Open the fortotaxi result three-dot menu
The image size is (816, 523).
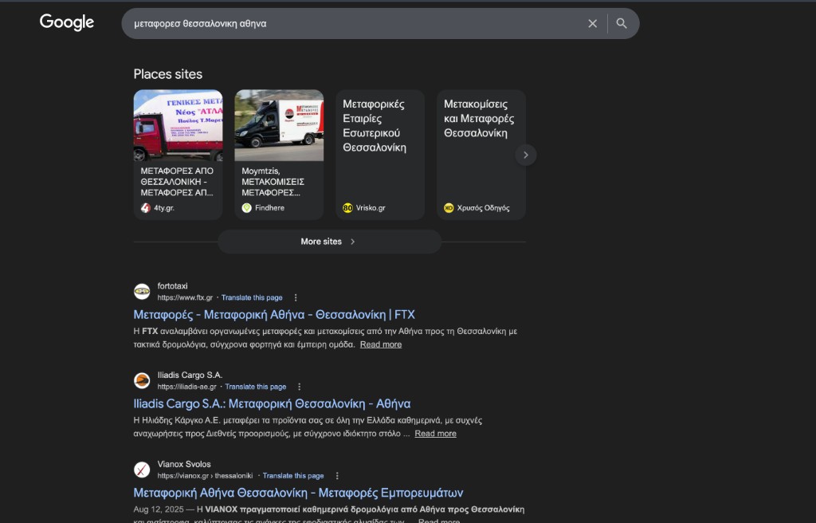296,298
